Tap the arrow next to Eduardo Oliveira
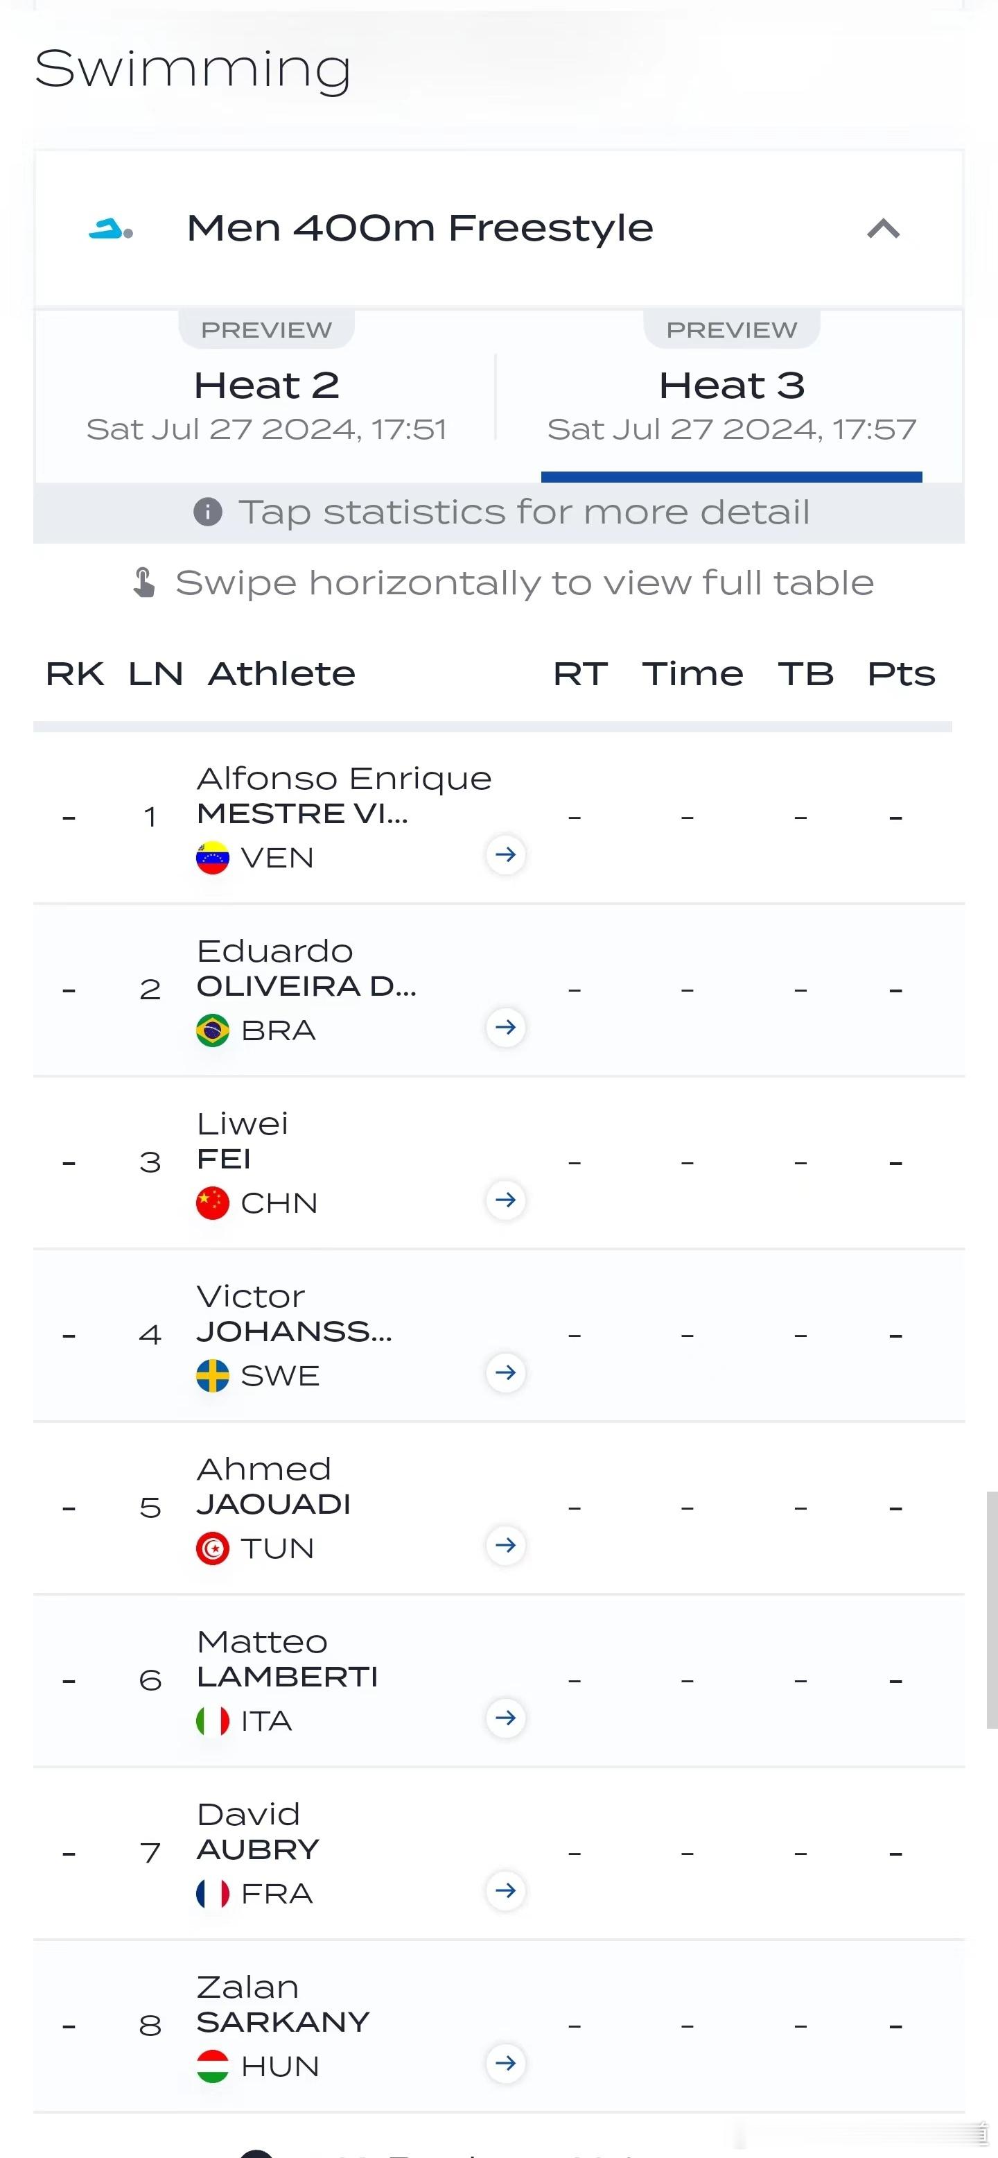This screenshot has height=2158, width=998. [506, 1027]
